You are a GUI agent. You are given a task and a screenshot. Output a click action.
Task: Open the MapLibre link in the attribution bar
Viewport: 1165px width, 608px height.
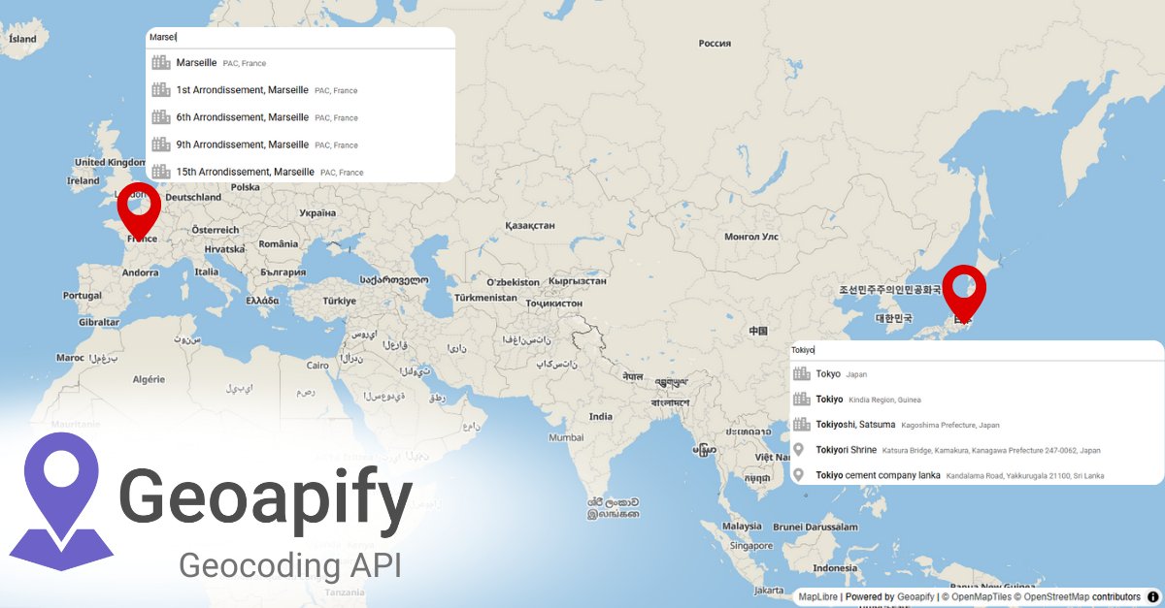coord(815,597)
